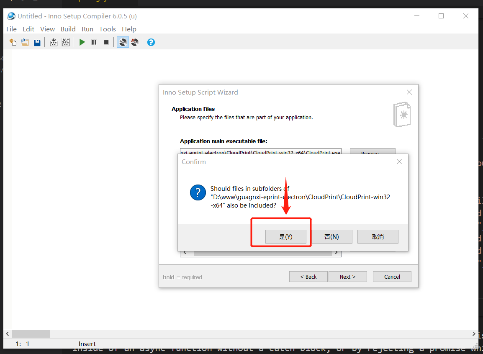483x354 pixels.
Task: Open an existing script file icon
Action: coord(25,43)
